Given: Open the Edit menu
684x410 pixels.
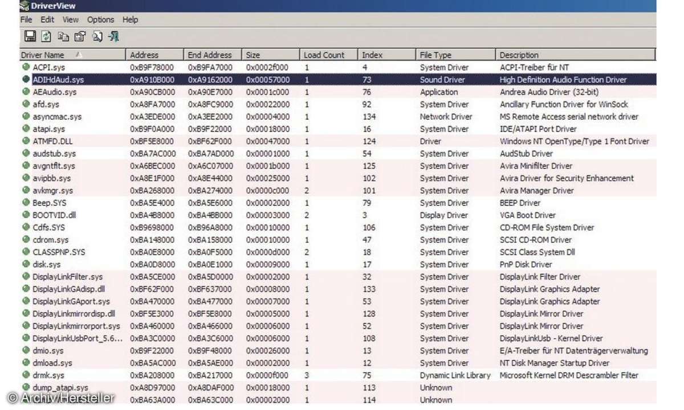Looking at the screenshot, I should (x=47, y=19).
